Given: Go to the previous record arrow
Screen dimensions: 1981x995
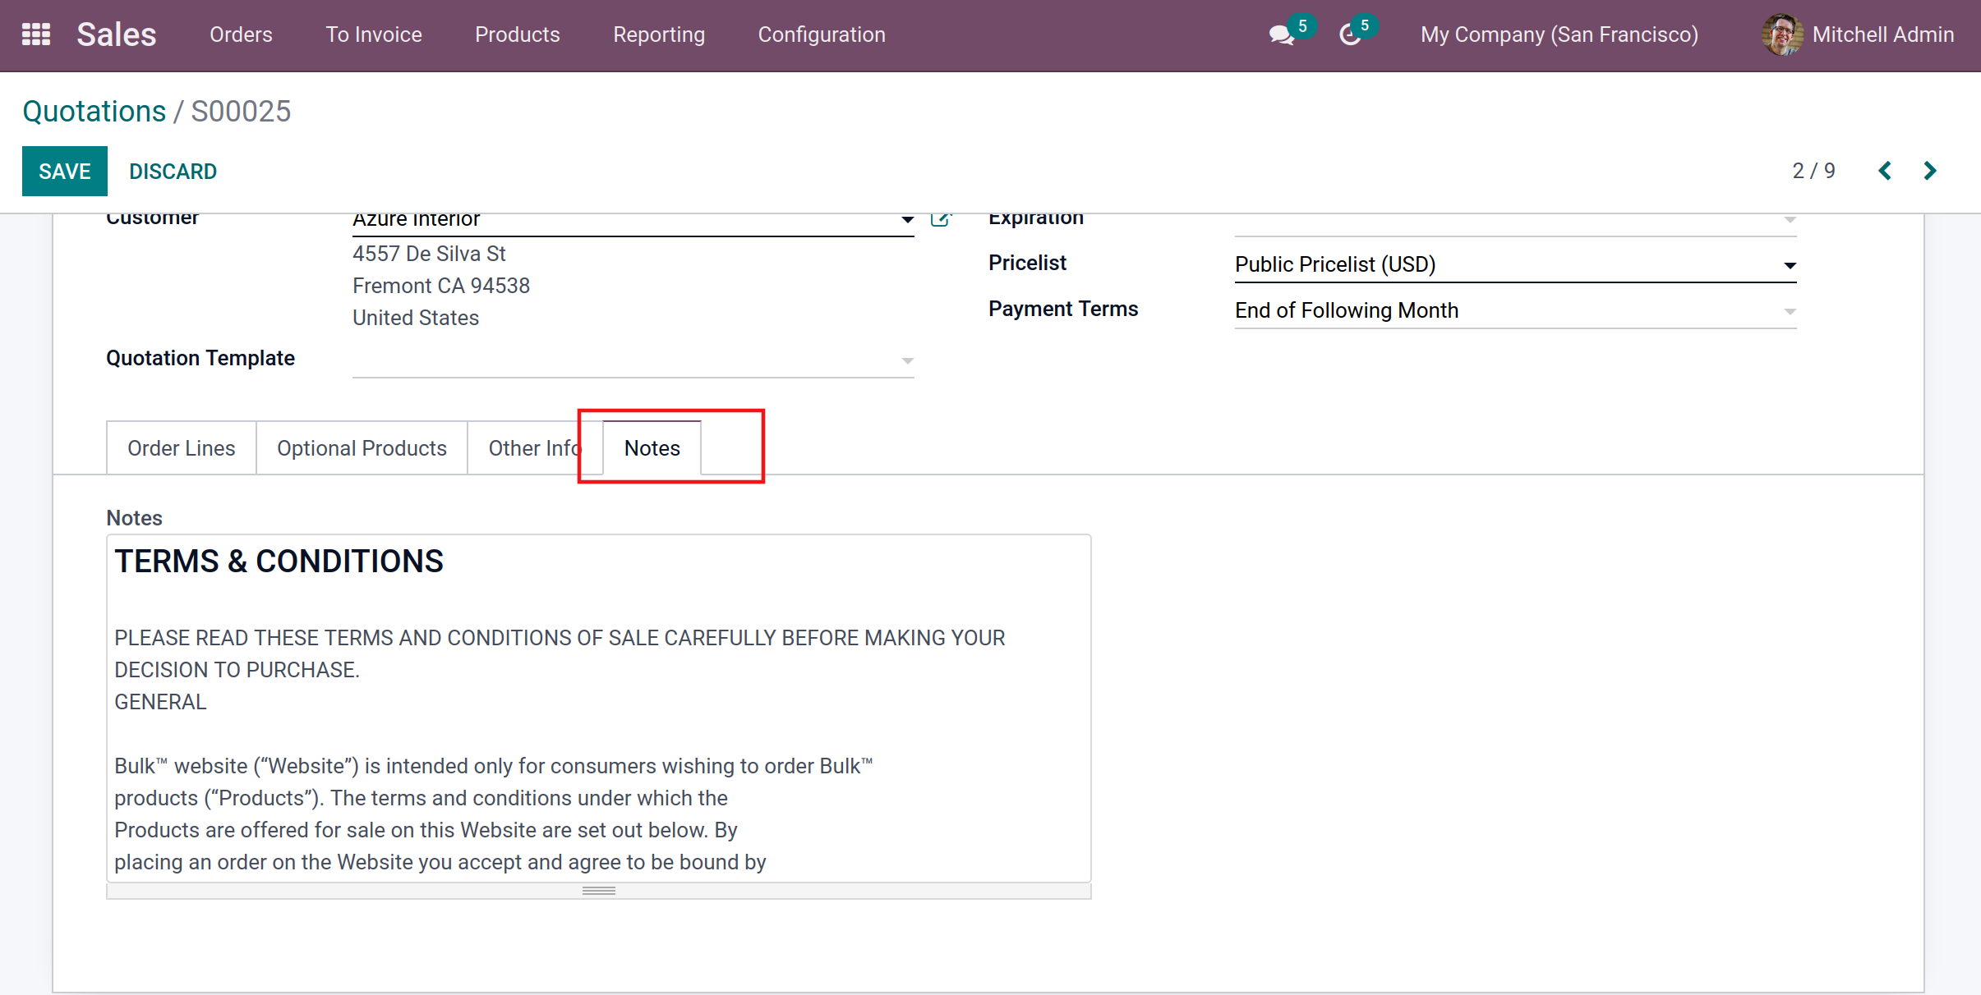Looking at the screenshot, I should tap(1885, 171).
